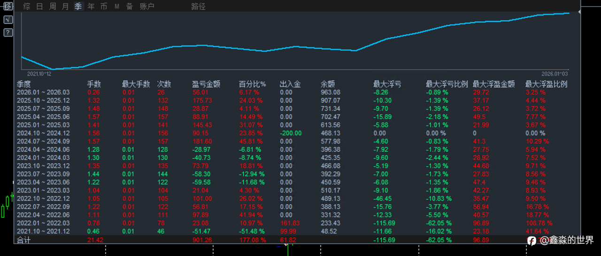This screenshot has height=256, width=601.
Task: Click the -51.48 % percentage value
Action: (x=252, y=231)
